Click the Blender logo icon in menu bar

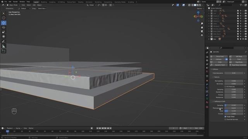(2, 2)
